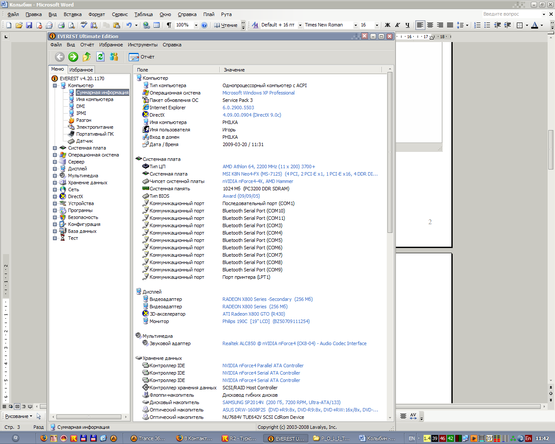Viewport: 555px width, 444px height.
Task: Open the Microsoft Windows XP Professional link
Action: (258, 93)
